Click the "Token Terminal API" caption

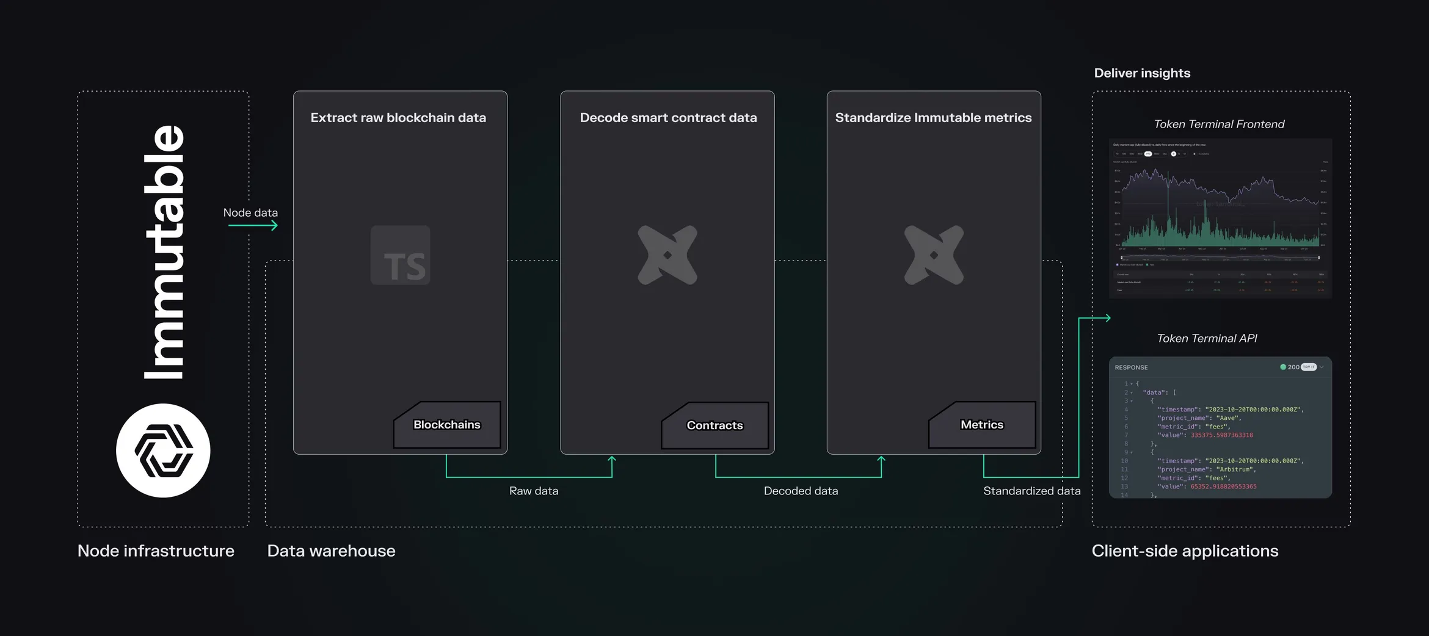click(x=1207, y=338)
